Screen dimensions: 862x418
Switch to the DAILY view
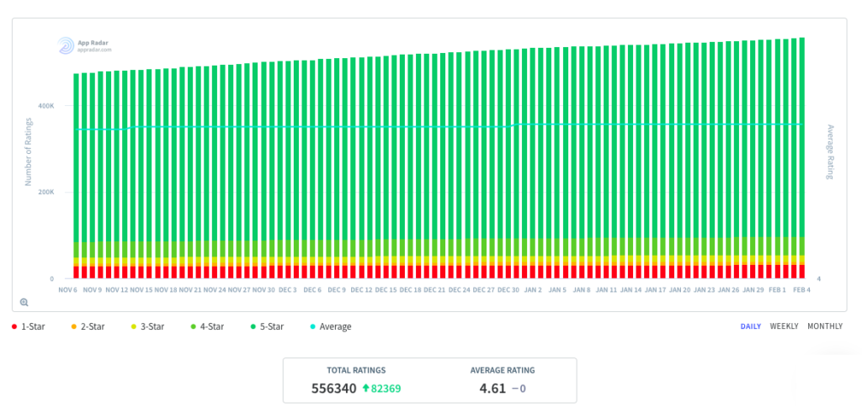[x=750, y=326]
